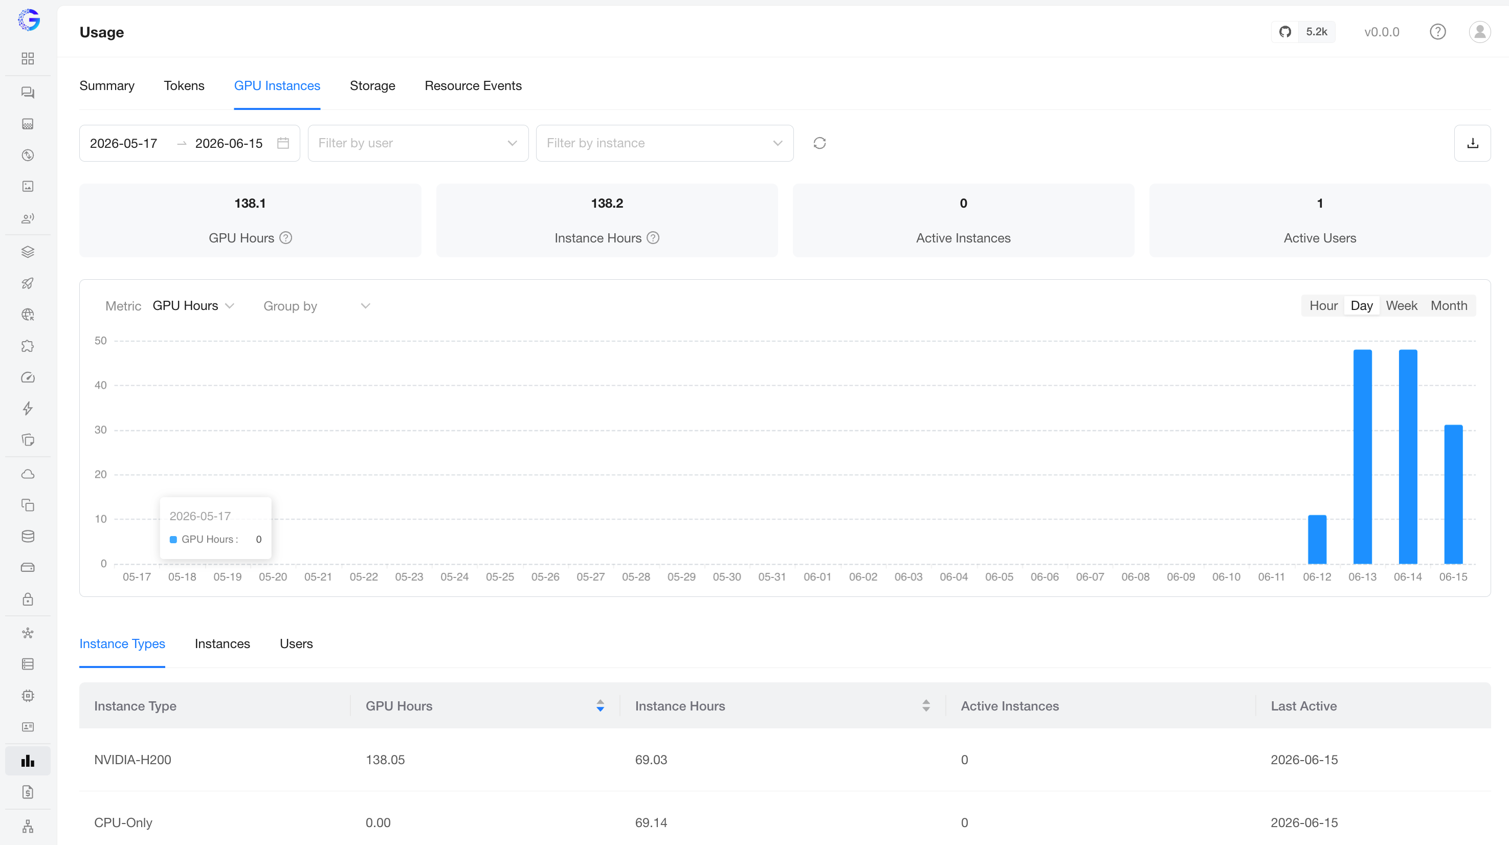Expand the Group by dropdown
The width and height of the screenshot is (1509, 845).
[x=316, y=306]
